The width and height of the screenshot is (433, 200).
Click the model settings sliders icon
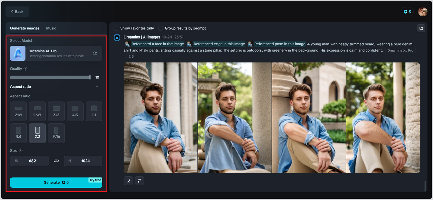[95, 53]
